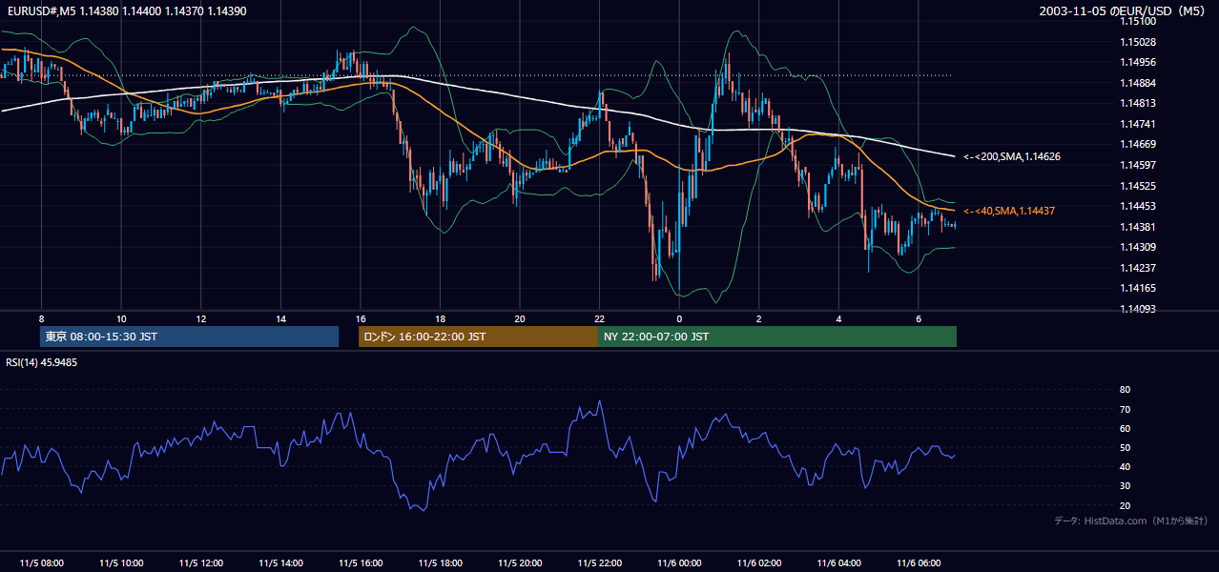This screenshot has width=1219, height=572.
Task: Click the RSI 70 level label
Action: click(x=1125, y=409)
